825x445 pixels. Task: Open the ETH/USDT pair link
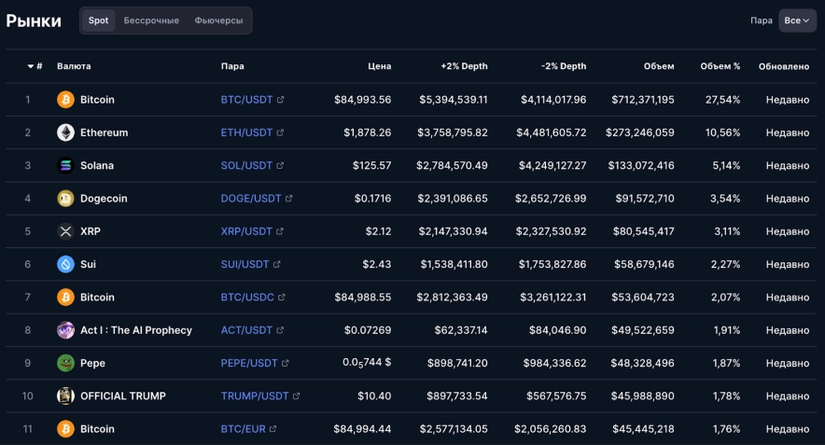coord(246,132)
